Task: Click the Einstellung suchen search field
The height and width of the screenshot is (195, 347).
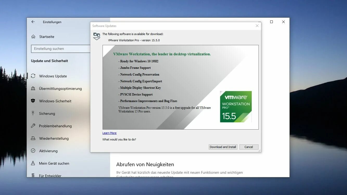Action: pyautogui.click(x=61, y=49)
